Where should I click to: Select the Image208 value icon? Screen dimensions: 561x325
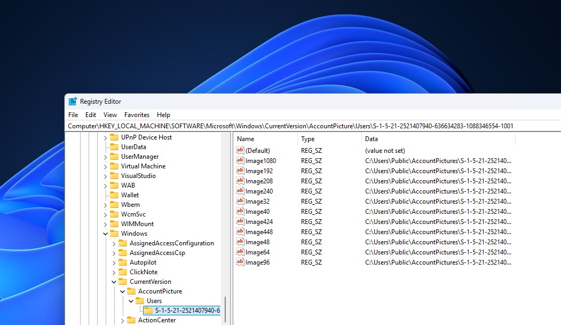(x=240, y=181)
